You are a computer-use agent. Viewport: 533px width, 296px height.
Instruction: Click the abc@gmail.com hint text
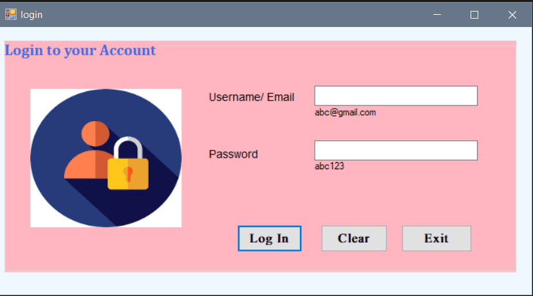click(346, 113)
